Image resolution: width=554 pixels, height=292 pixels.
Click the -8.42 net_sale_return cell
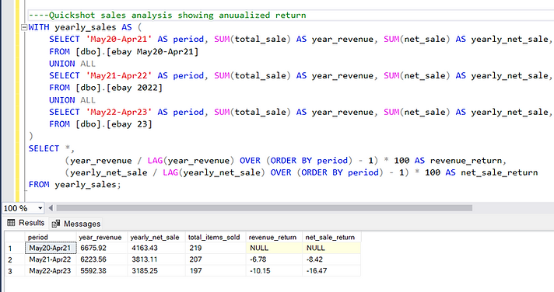[331, 259]
